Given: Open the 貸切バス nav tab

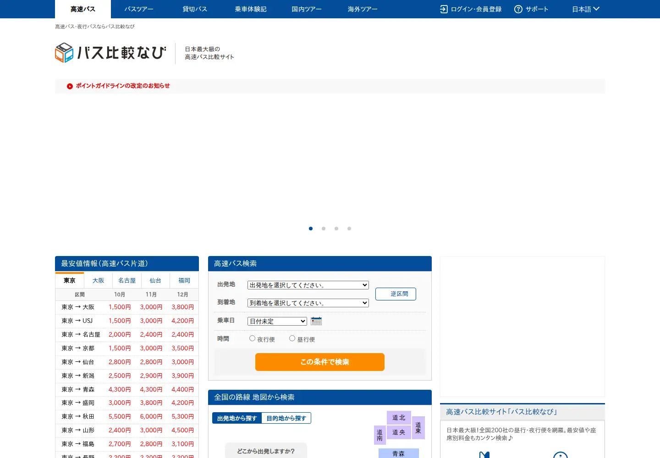Looking at the screenshot, I should point(195,9).
